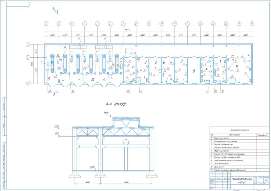271x191 pixels.
Task: Select table row Сварочный участок
Action: (x=239, y=151)
